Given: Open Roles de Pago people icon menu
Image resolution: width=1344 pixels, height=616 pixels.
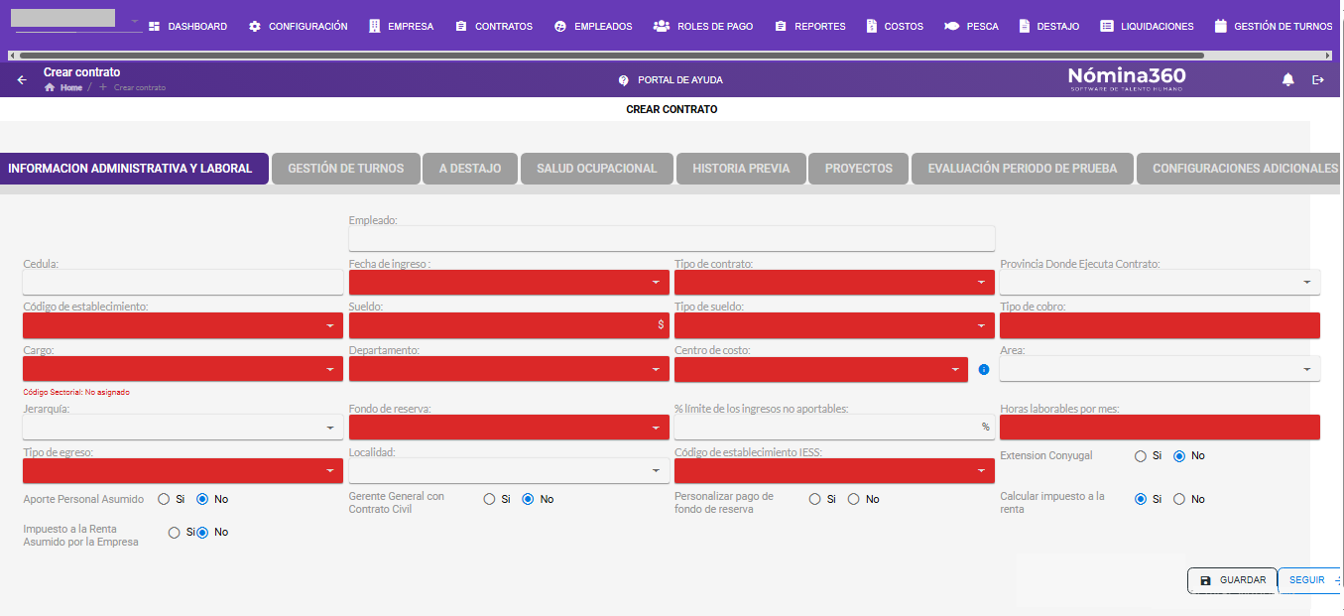Looking at the screenshot, I should coord(662,27).
